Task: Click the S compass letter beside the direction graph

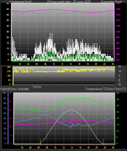Action: [119, 76]
